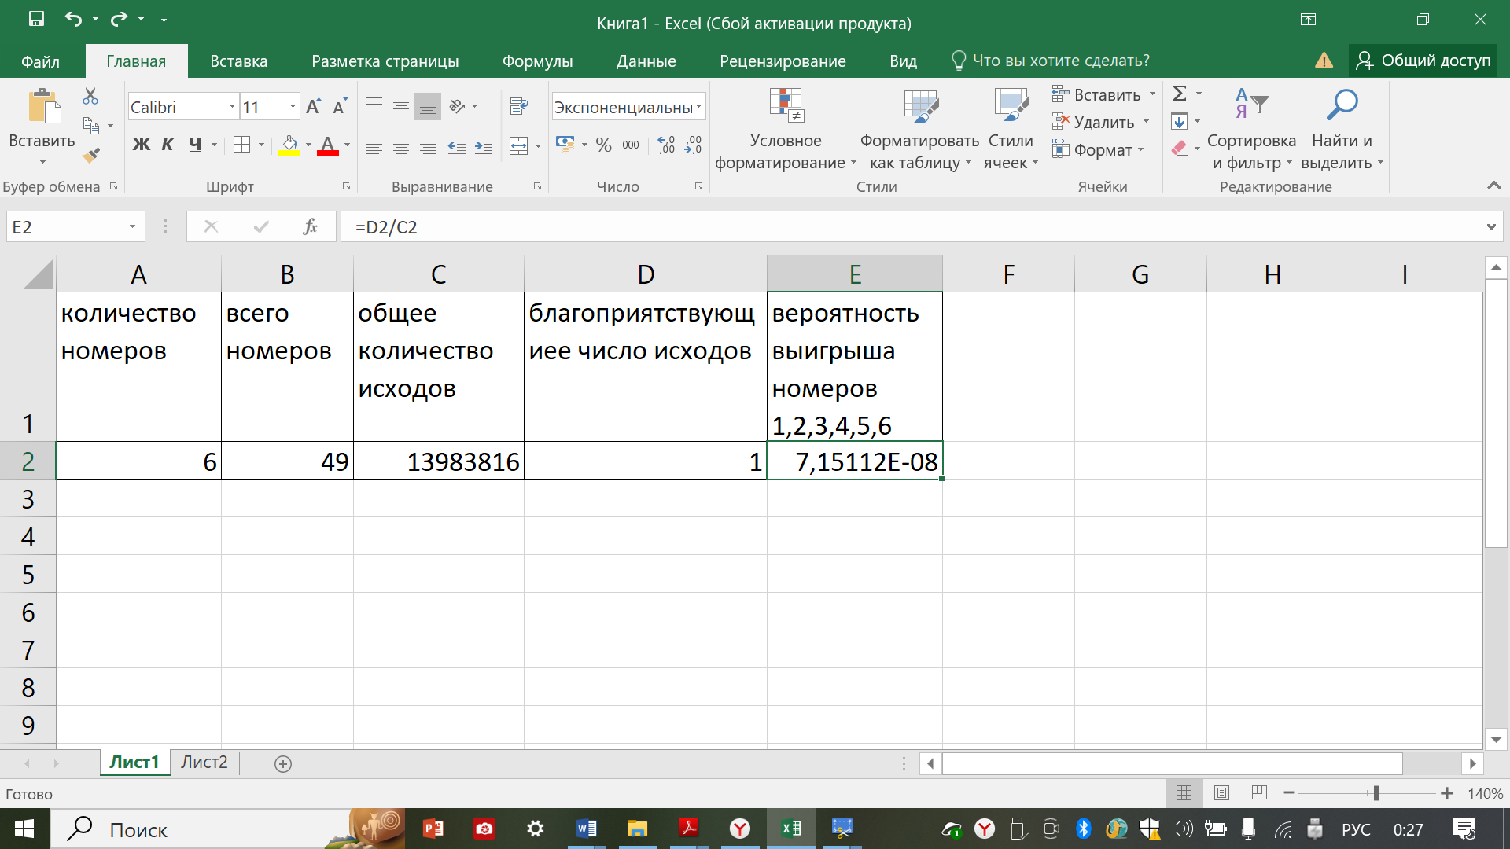Switch to the Лист2 sheet tab

pos(204,762)
